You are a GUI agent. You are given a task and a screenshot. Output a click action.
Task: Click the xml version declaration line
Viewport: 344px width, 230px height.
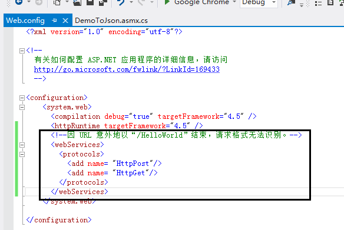[x=104, y=32]
